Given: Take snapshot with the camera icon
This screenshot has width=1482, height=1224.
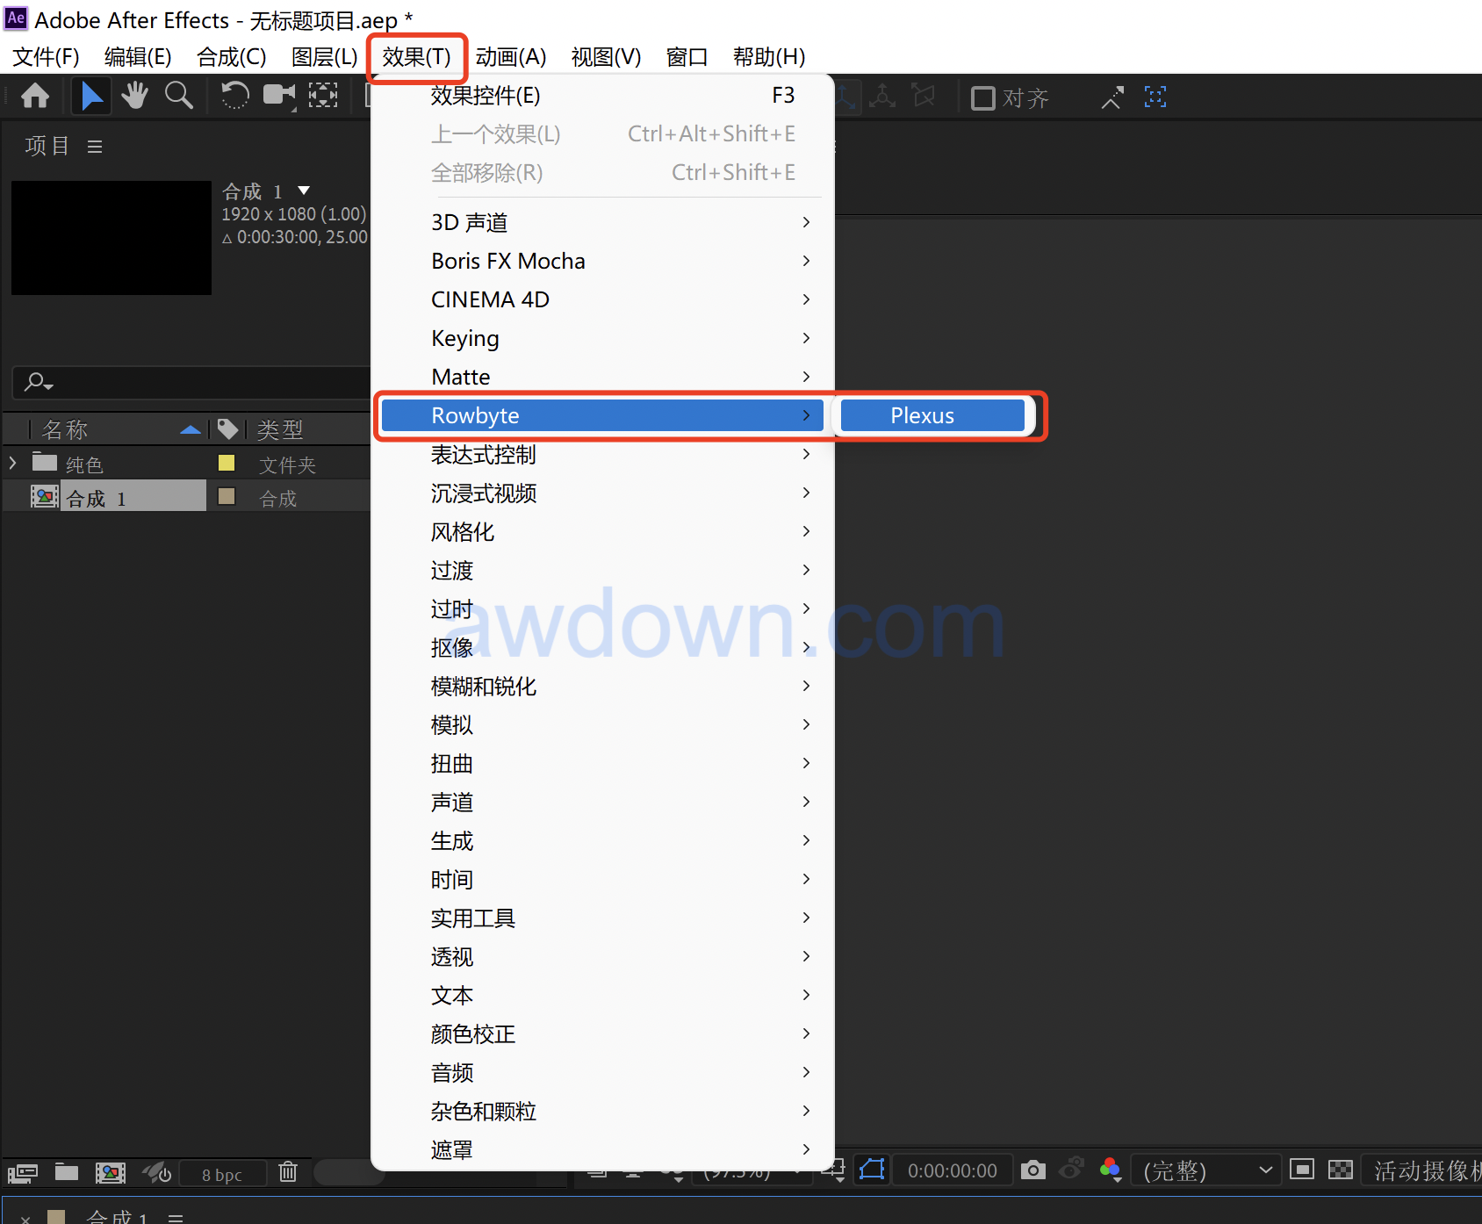Looking at the screenshot, I should pos(1033,1170).
